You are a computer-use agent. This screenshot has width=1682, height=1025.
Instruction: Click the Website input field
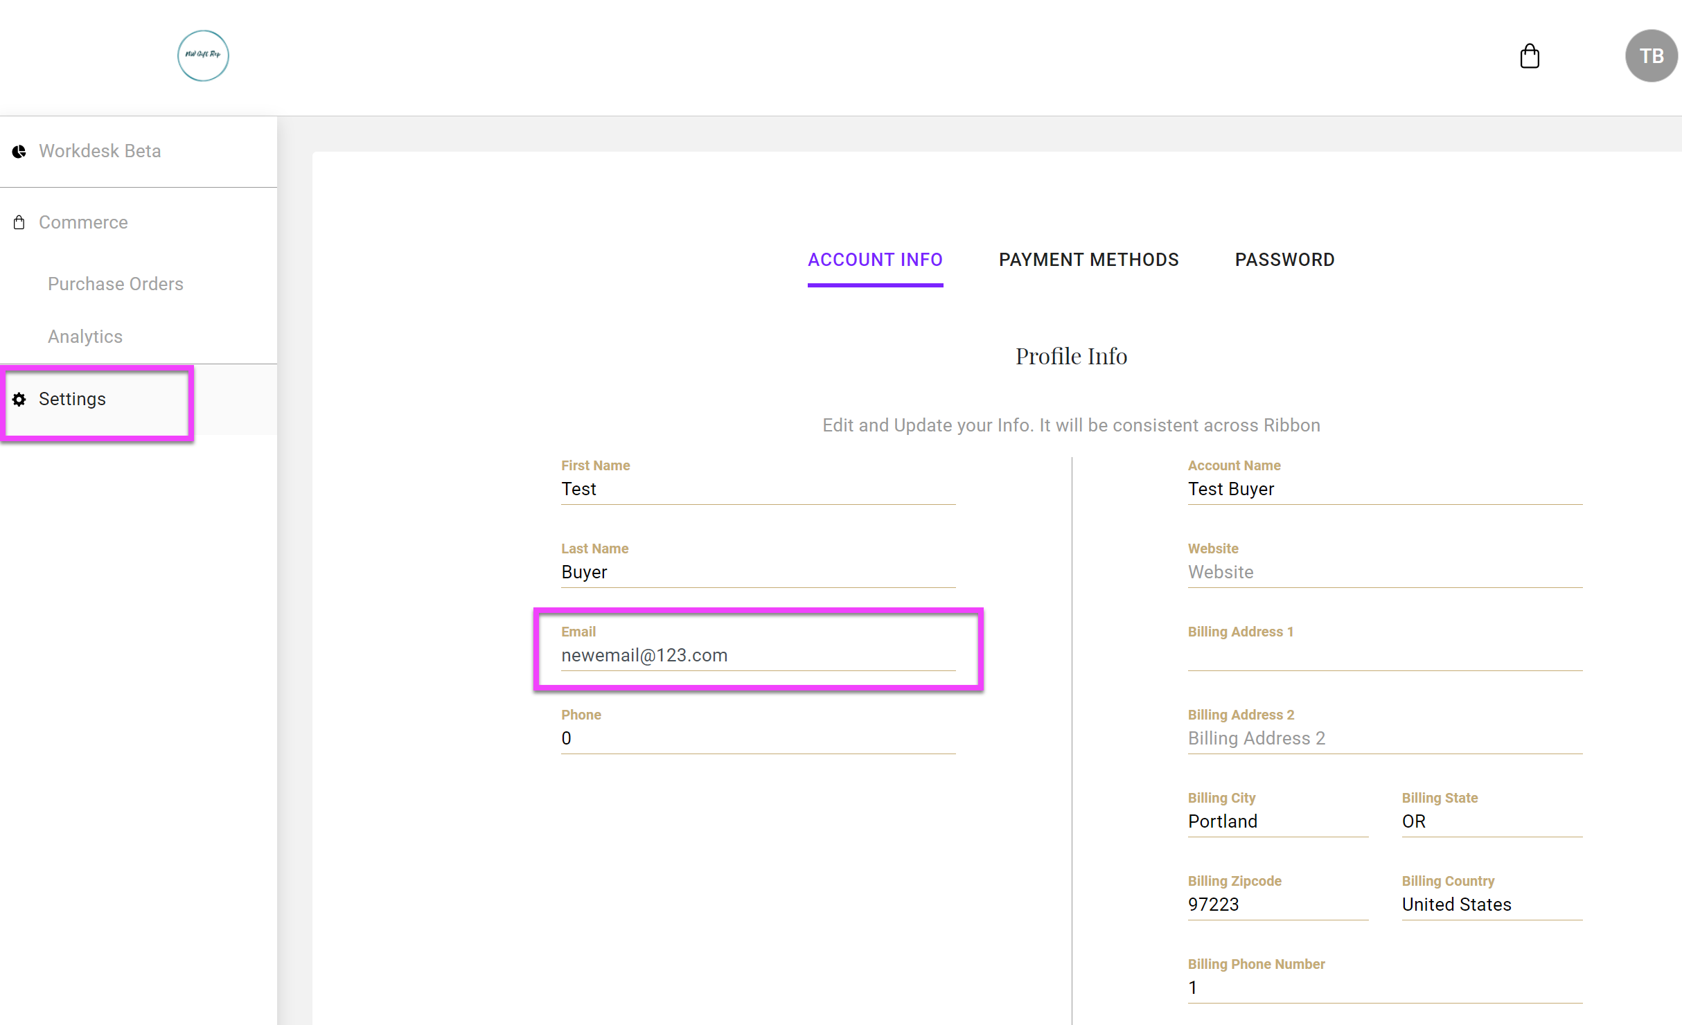coord(1384,572)
